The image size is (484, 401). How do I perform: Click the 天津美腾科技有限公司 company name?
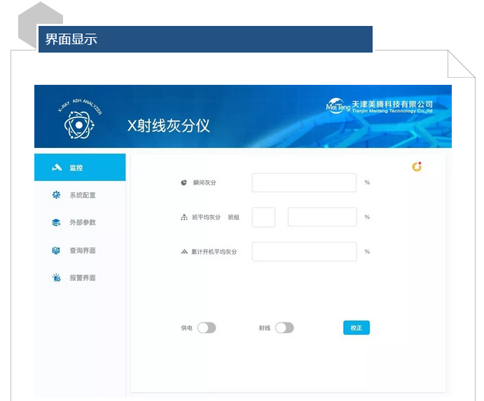392,104
